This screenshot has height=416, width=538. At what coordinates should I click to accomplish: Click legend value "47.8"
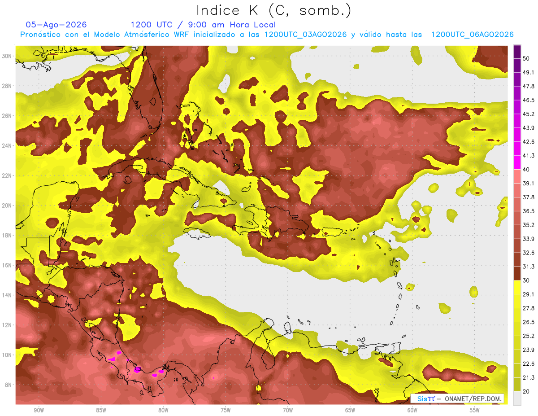(529, 86)
